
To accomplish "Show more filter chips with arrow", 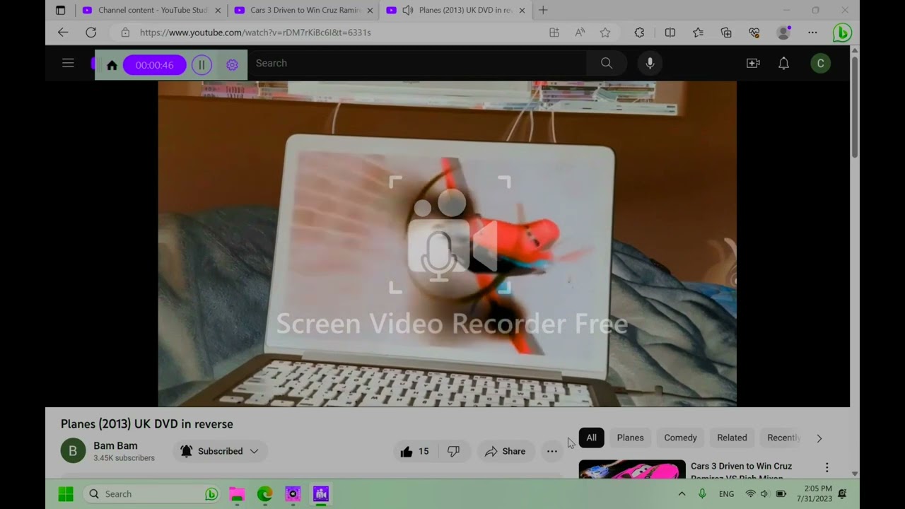I will click(819, 438).
